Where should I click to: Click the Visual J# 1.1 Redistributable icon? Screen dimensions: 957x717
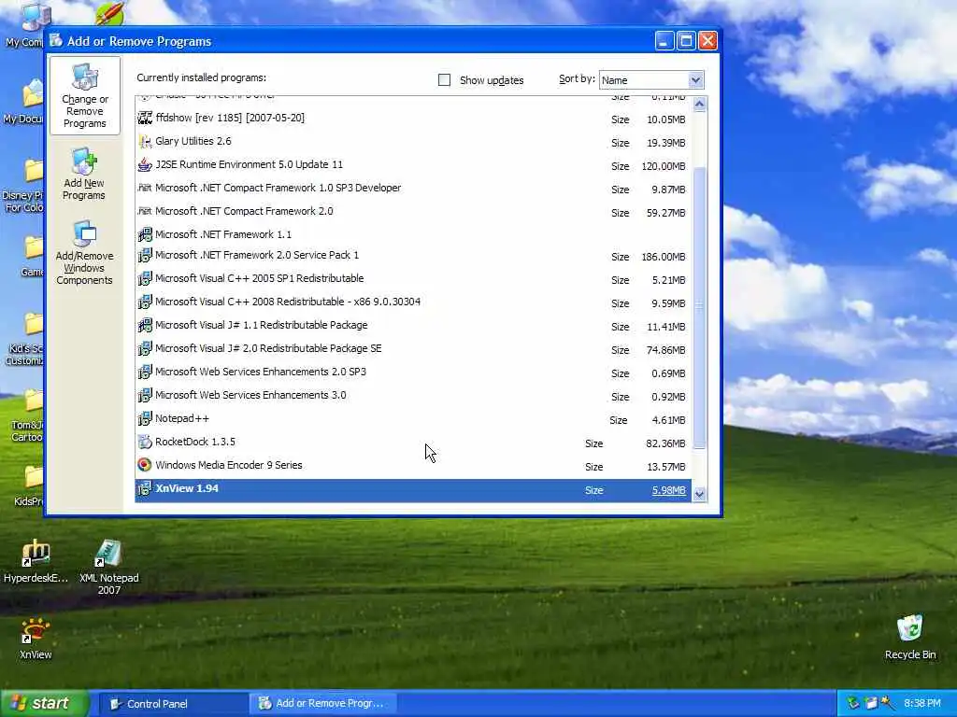(x=145, y=325)
